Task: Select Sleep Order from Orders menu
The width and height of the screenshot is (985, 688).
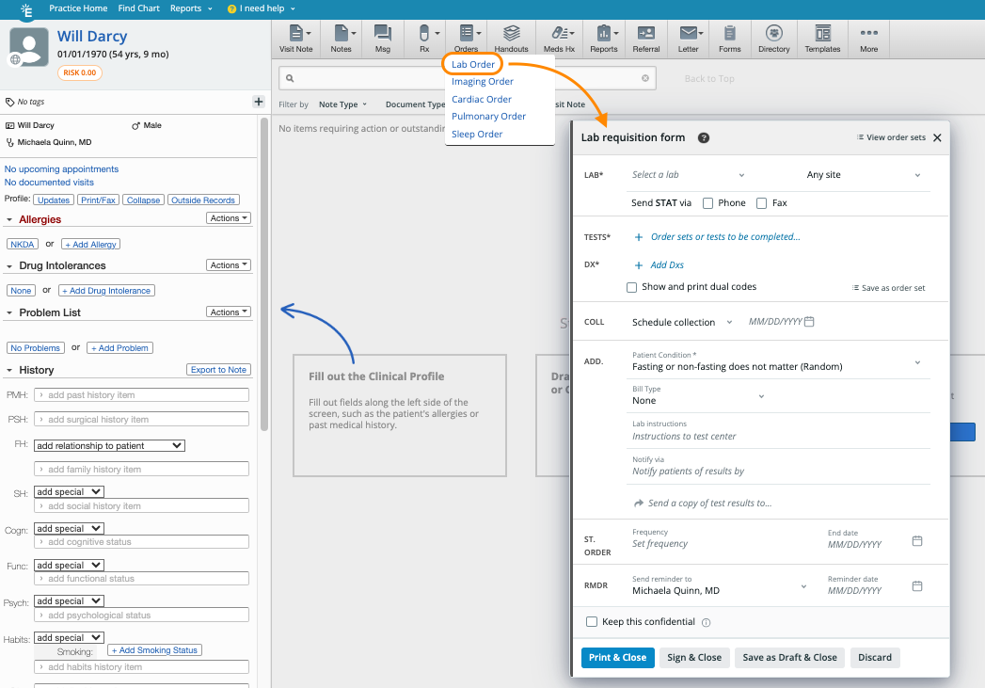Action: point(477,134)
